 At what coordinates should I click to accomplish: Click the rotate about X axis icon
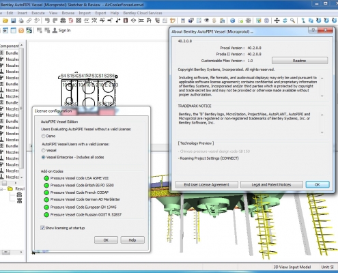(x=318, y=20)
